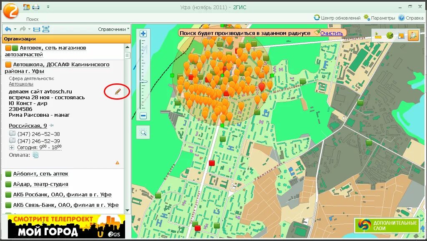Open the Мой город teleproject banner
This screenshot has width=427, height=241.
(66, 226)
